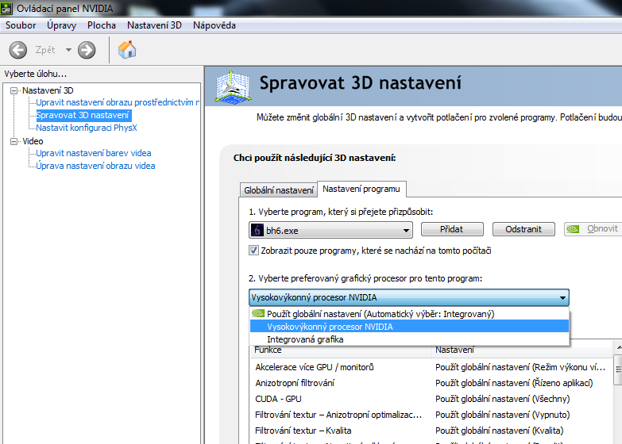
Task: Switch to Nastavení programu tab
Action: [361, 189]
